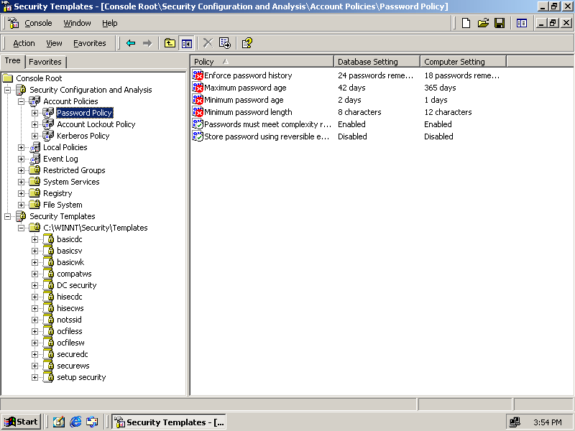Screen dimensions: 575x431
Task: Toggle the Show/Hide Console Tree icon
Action: click(187, 43)
